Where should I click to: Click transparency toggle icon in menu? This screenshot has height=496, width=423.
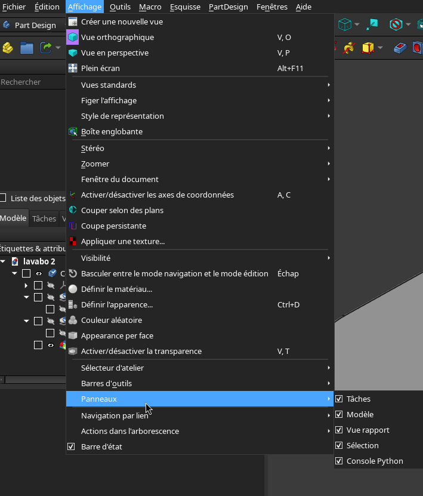tap(73, 351)
